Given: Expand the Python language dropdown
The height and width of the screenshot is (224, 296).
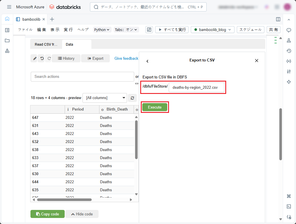Looking at the screenshot, I should point(102,30).
